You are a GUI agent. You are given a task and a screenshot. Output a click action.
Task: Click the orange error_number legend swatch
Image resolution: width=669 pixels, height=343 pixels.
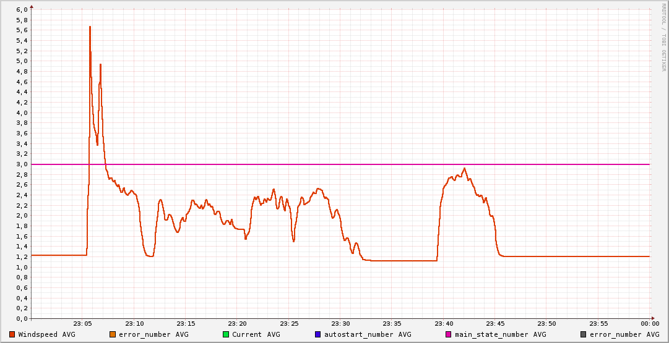pyautogui.click(x=113, y=334)
